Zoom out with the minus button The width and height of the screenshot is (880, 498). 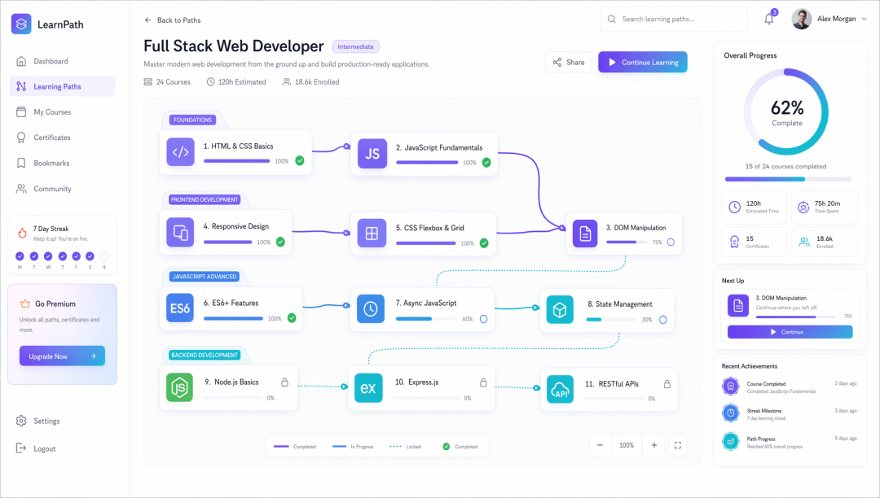click(600, 445)
